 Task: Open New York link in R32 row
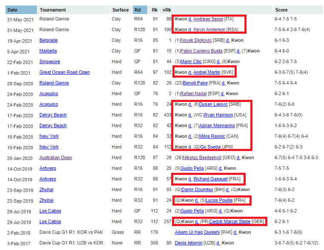pyautogui.click(x=49, y=147)
